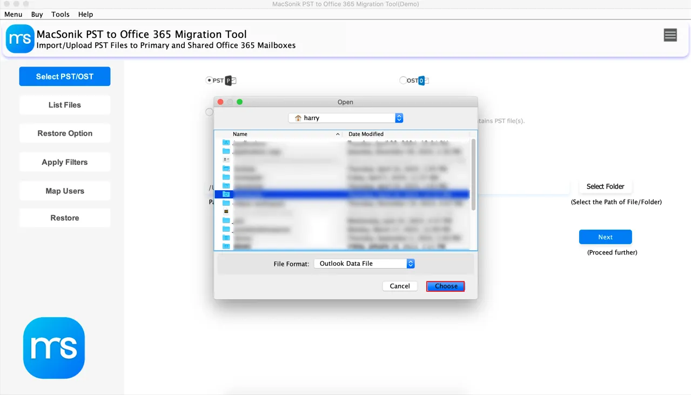Image resolution: width=691 pixels, height=395 pixels.
Task: Go to the Restore step
Action: click(65, 218)
